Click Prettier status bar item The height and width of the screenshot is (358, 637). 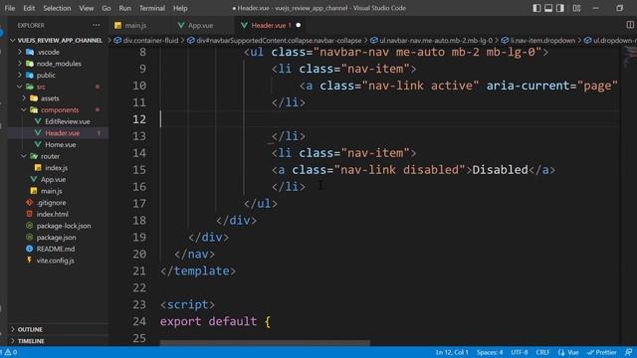pos(602,352)
